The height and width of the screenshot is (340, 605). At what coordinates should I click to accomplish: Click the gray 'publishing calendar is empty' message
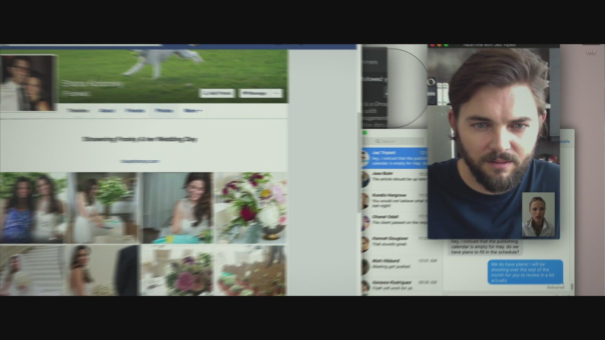(485, 247)
